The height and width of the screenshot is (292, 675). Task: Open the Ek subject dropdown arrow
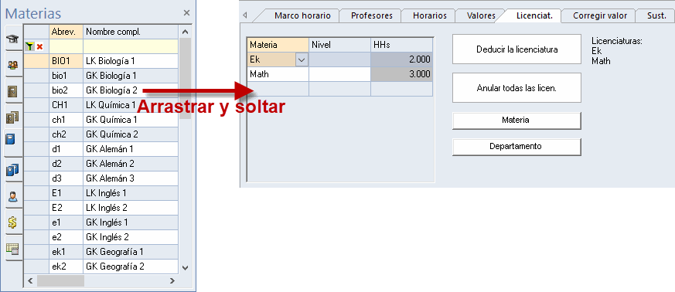click(302, 59)
